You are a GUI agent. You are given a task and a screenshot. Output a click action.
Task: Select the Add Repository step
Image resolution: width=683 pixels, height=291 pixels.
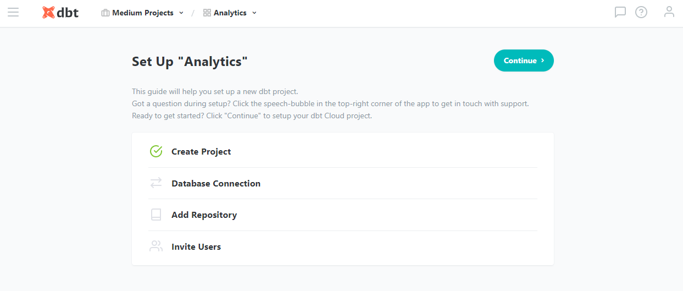tap(204, 215)
